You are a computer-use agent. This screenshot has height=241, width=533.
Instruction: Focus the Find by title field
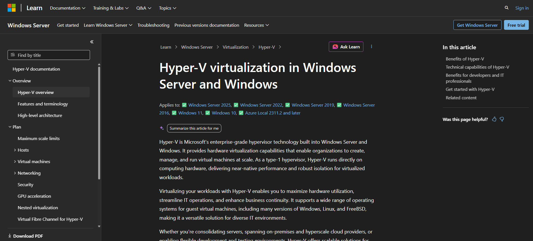49,55
